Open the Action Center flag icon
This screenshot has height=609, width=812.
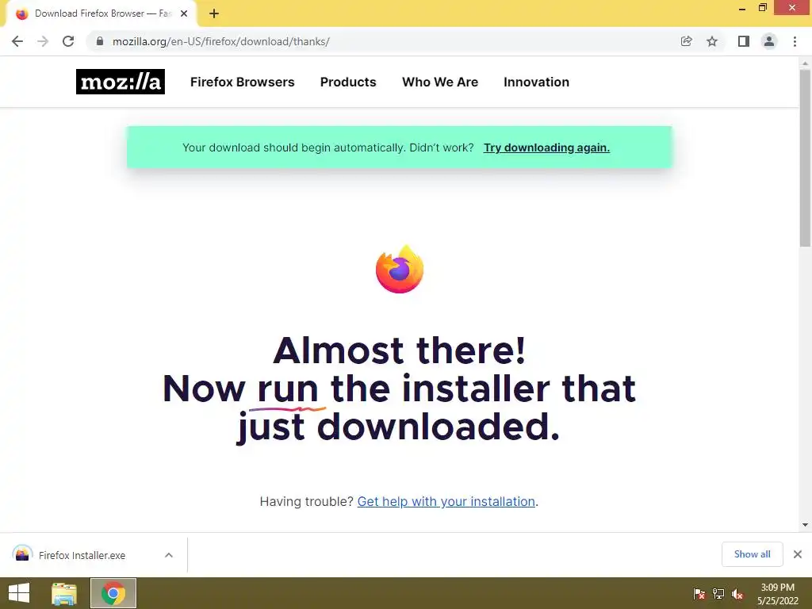click(699, 594)
